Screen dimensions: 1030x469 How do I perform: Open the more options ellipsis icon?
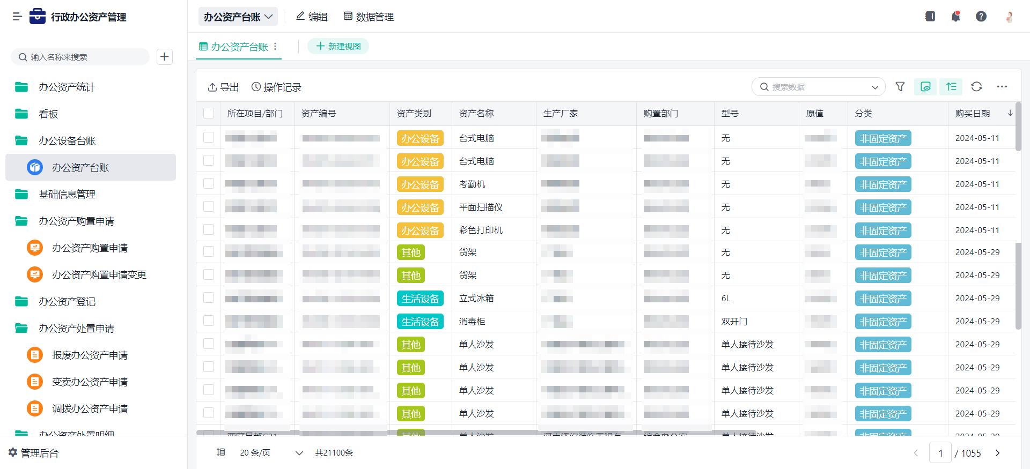pos(1002,87)
